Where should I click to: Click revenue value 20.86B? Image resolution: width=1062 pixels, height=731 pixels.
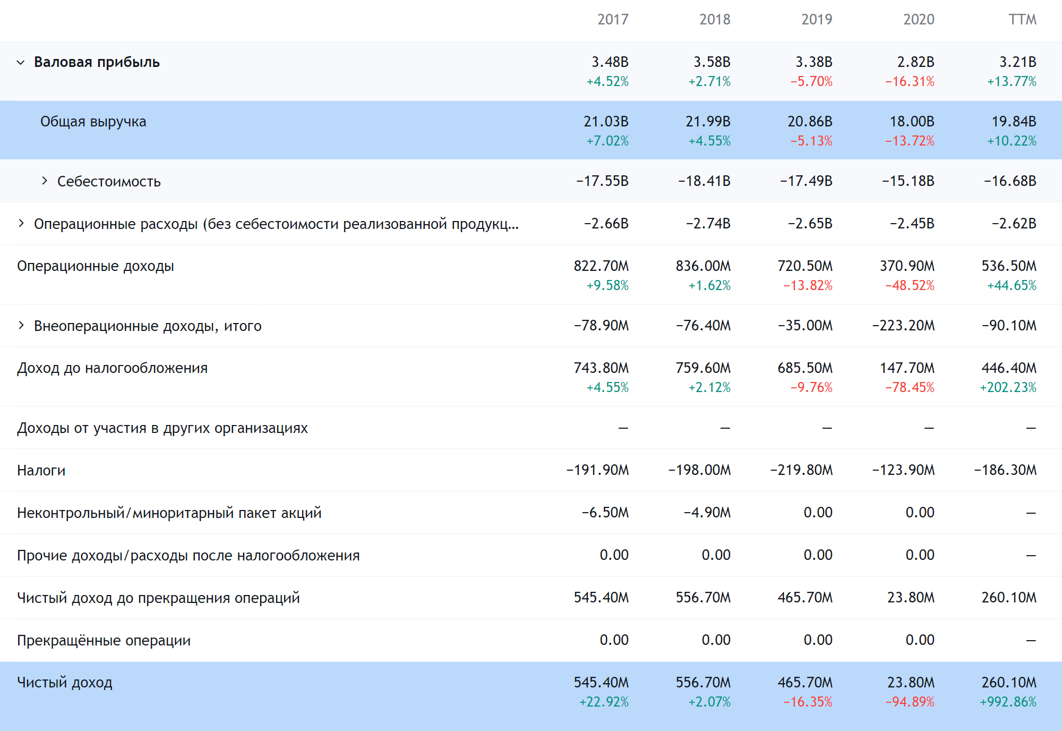point(810,122)
